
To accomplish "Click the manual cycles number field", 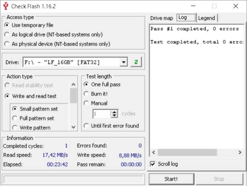I will [102, 114].
